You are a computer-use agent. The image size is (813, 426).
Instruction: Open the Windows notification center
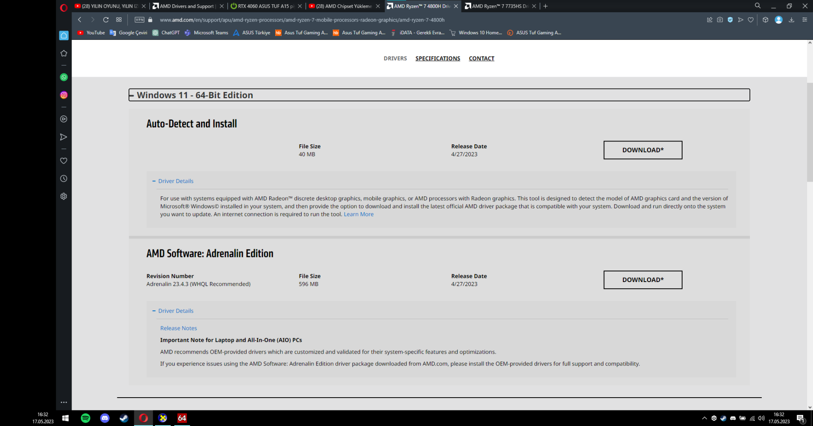tap(801, 418)
